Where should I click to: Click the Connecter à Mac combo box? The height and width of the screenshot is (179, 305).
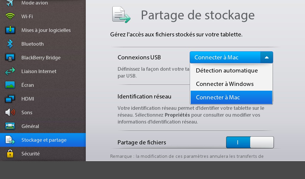coord(231,57)
